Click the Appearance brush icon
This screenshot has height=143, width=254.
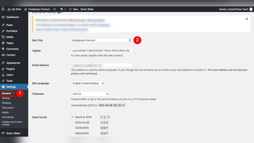click(3, 63)
